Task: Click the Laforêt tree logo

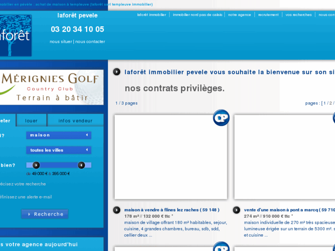Action: (x=16, y=35)
